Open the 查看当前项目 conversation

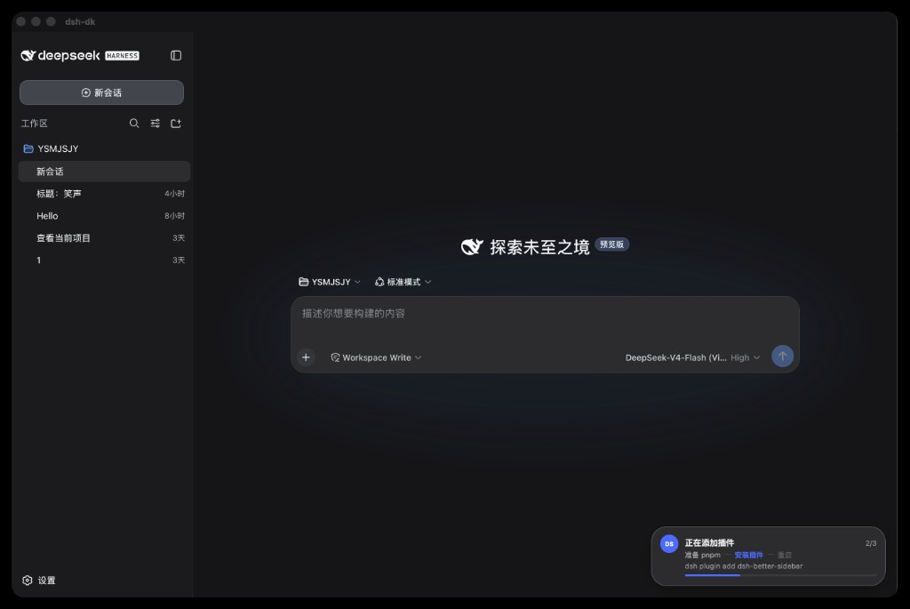click(x=105, y=238)
